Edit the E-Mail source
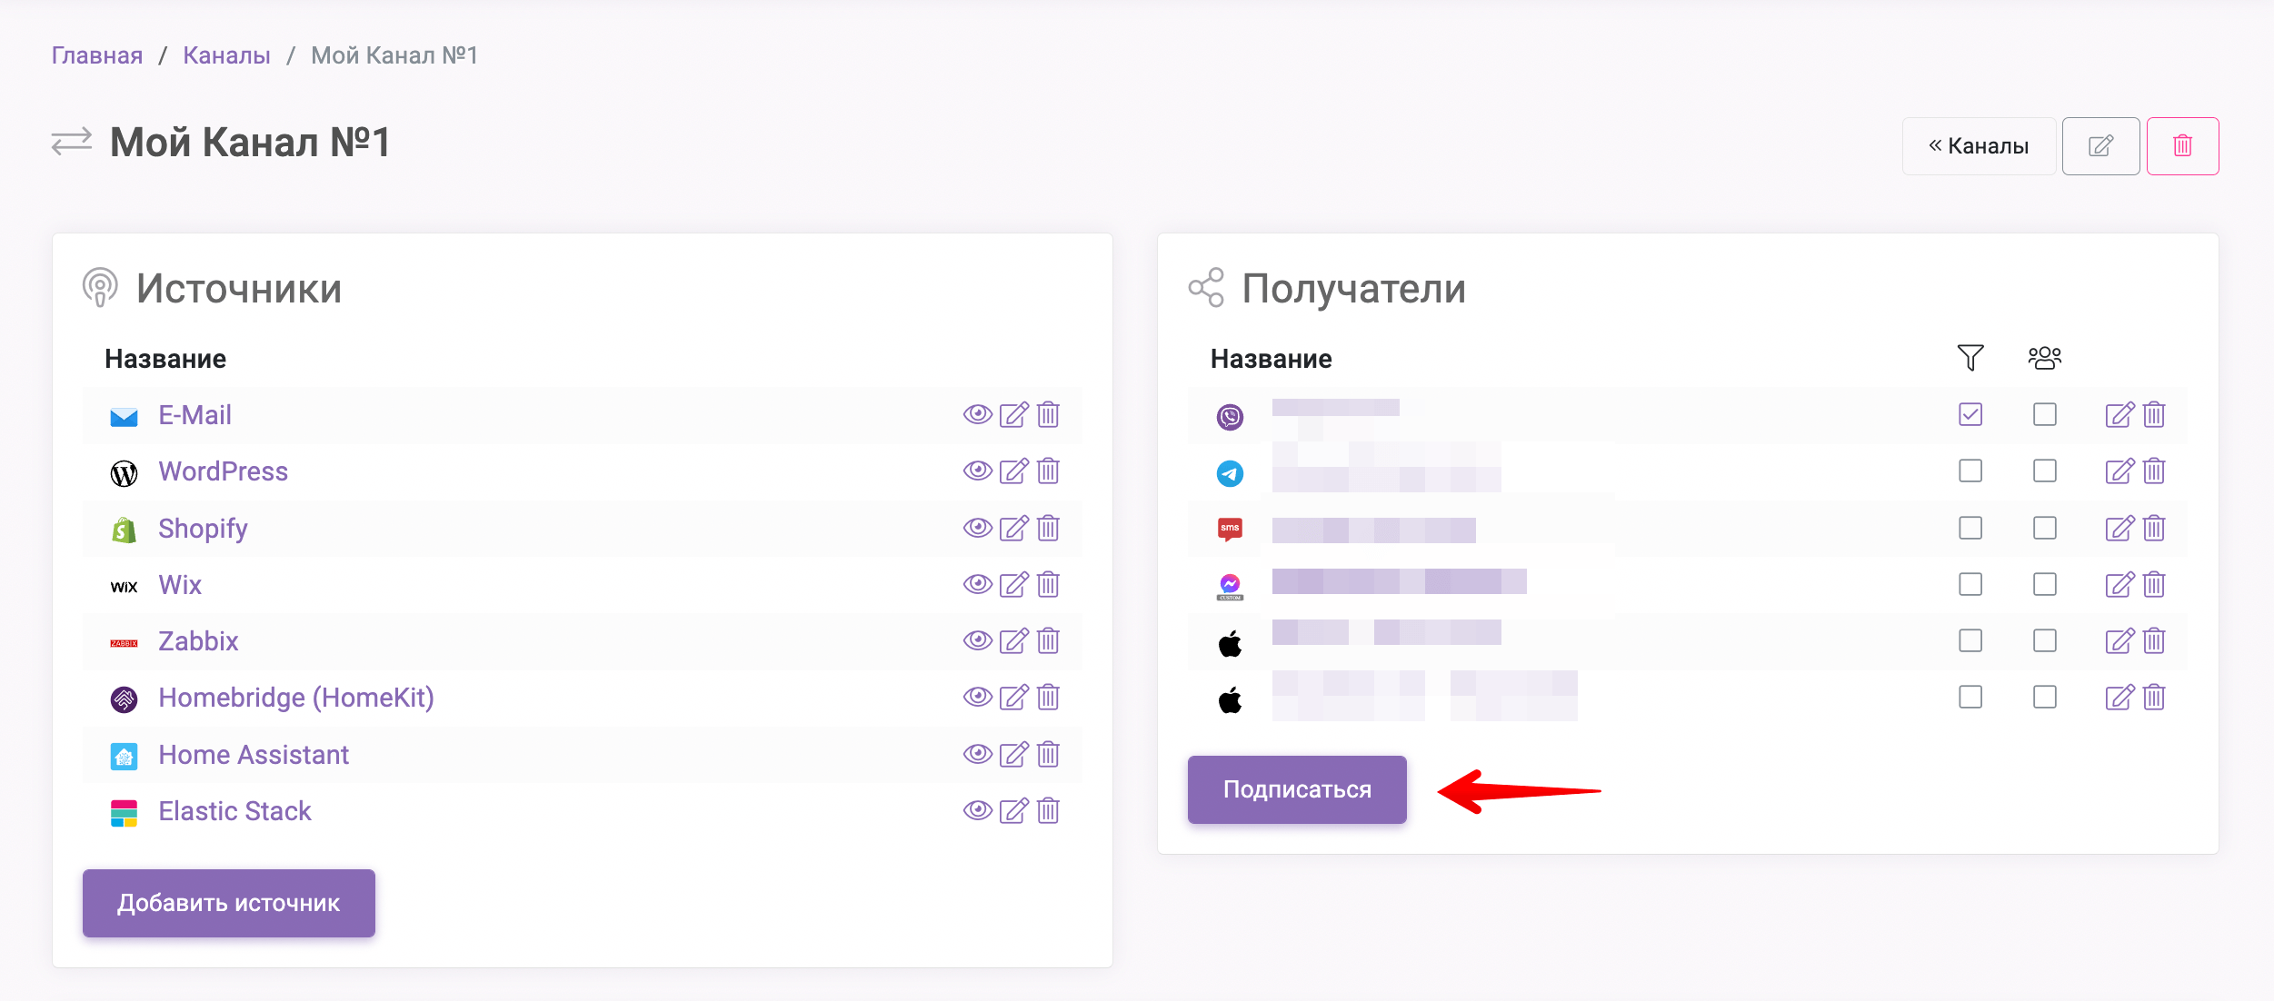This screenshot has height=1001, width=2274. tap(1013, 414)
